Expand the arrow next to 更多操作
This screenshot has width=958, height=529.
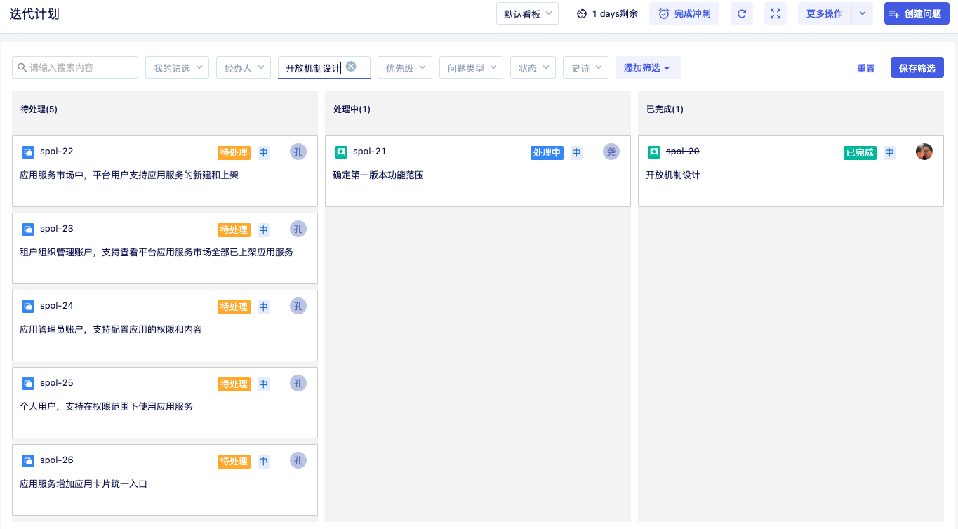(x=863, y=13)
